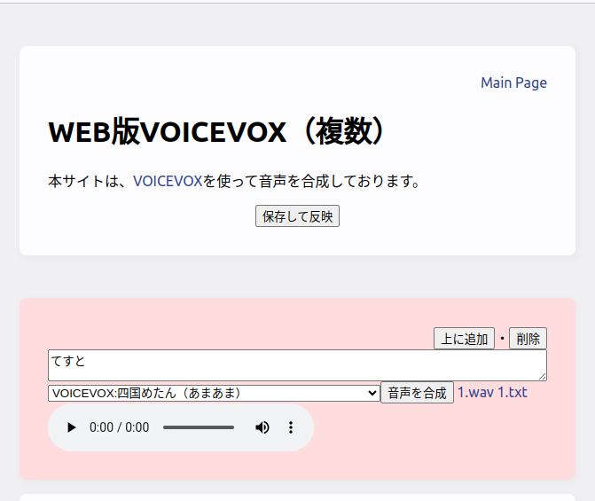Click the WEB版VOICEVOX（複数） heading
The height and width of the screenshot is (501, 595).
pyautogui.click(x=219, y=131)
